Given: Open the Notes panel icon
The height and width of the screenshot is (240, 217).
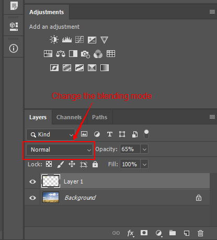Looking at the screenshot, I should coord(14,6).
